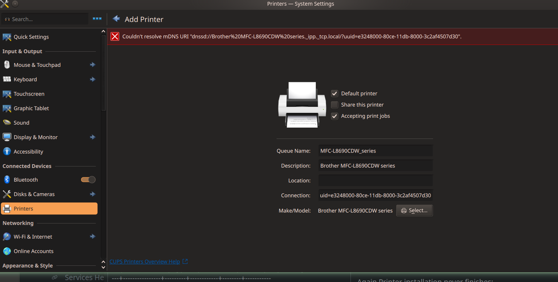This screenshot has width=558, height=282.
Task: Click the "Brother MFC-L8690CDW series" Make/Model value
Action: click(355, 211)
